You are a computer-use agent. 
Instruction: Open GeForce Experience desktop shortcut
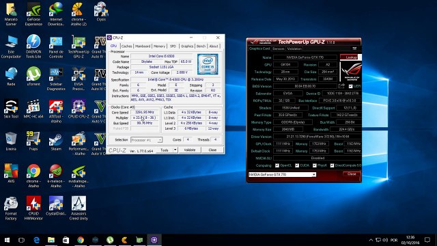point(33,14)
